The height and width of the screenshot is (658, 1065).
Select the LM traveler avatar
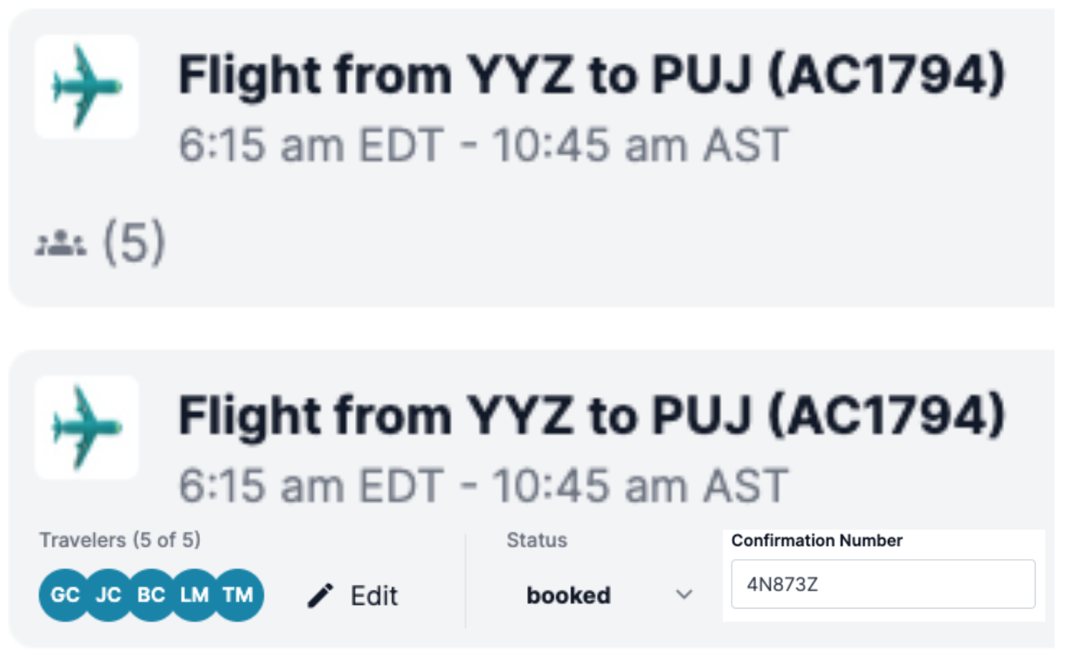tap(194, 595)
